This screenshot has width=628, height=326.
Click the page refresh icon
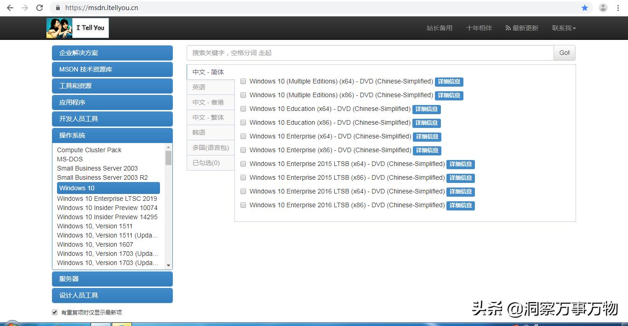pos(39,7)
